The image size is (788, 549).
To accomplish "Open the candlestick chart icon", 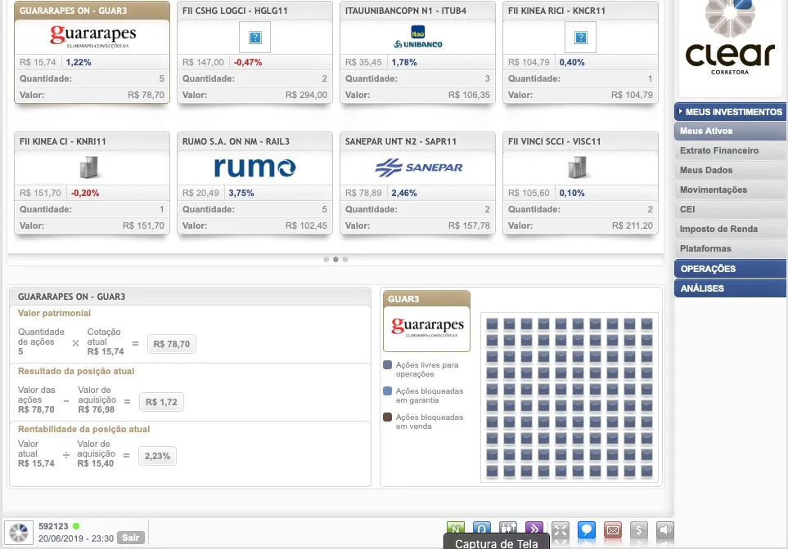I will (508, 529).
